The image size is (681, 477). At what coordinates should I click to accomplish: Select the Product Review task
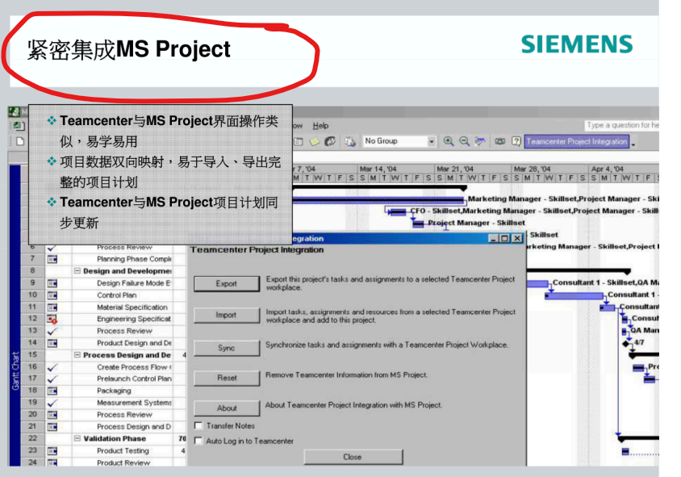[x=123, y=463]
